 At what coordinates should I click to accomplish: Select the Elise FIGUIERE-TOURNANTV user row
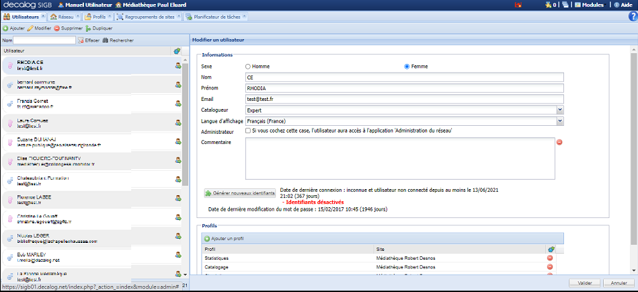click(x=92, y=160)
